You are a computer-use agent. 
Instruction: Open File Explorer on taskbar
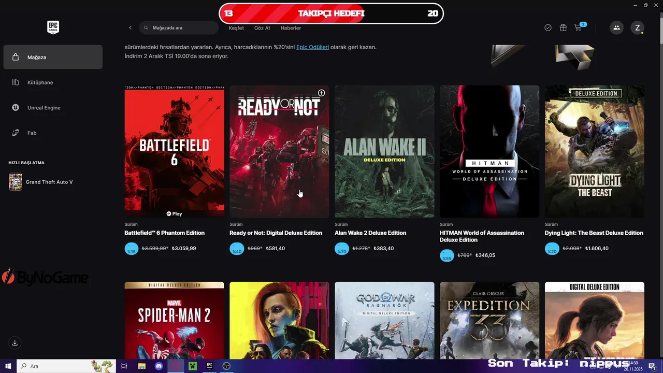pyautogui.click(x=141, y=366)
